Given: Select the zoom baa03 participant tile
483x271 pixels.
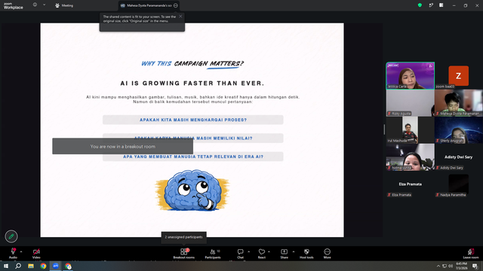Looking at the screenshot, I should point(459,75).
